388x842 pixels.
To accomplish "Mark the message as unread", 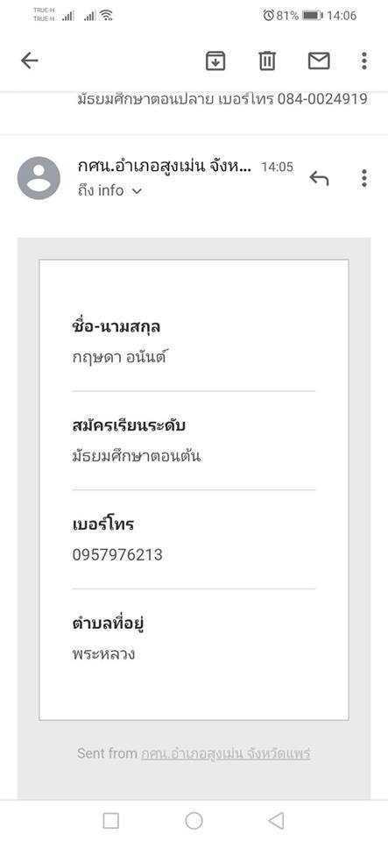I will tap(319, 61).
